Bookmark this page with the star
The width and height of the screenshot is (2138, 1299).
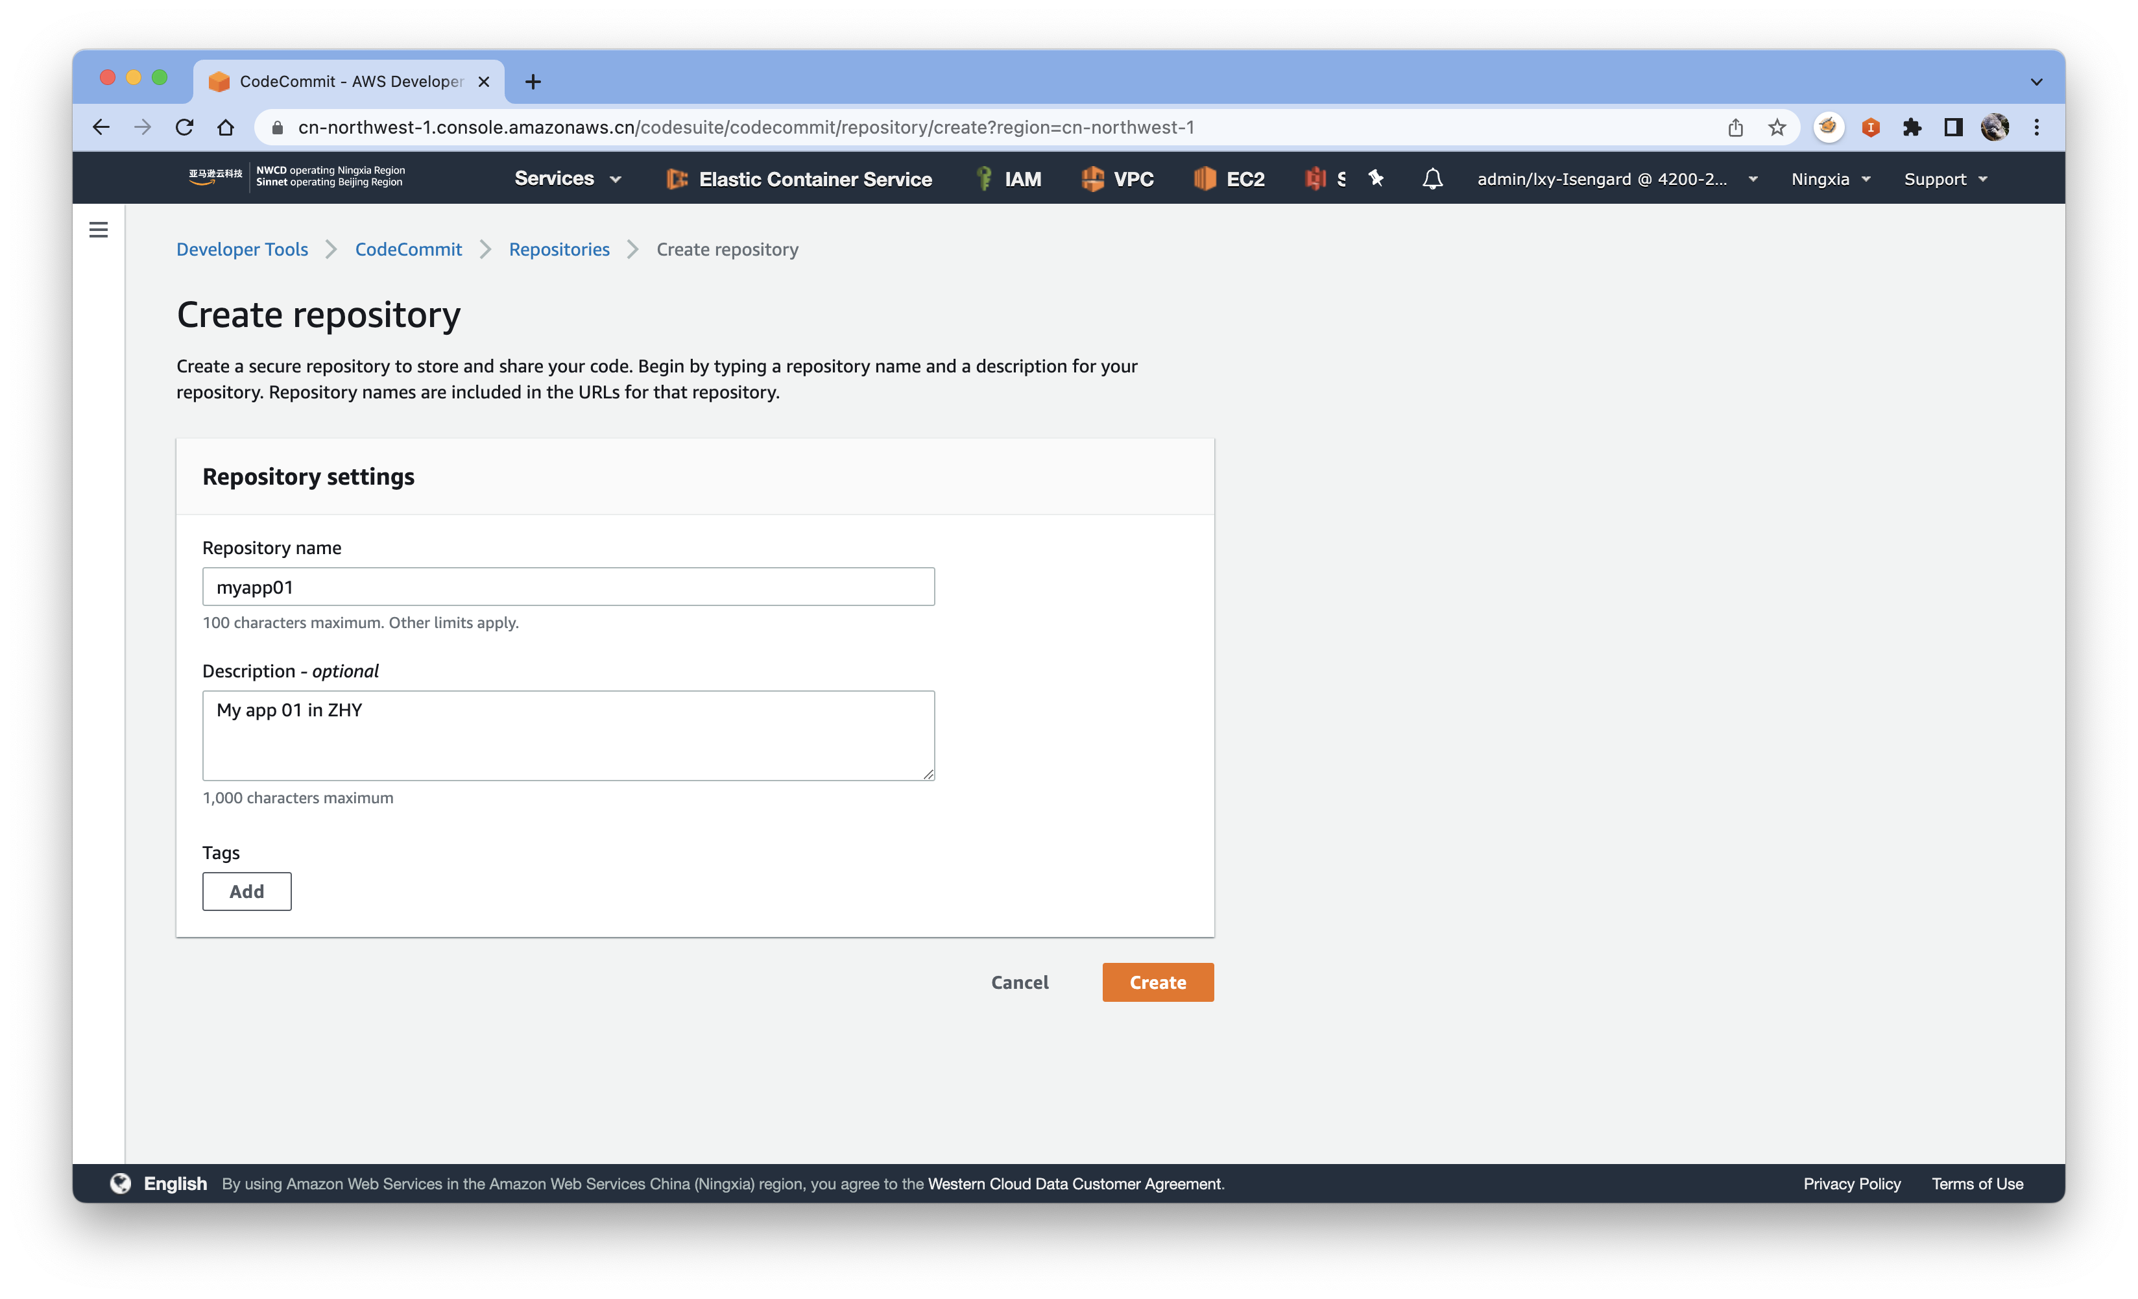click(x=1776, y=128)
